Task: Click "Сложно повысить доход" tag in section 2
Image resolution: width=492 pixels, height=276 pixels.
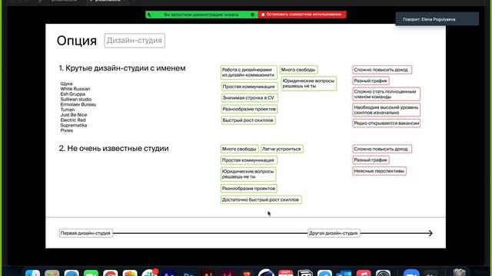Action: coord(382,149)
